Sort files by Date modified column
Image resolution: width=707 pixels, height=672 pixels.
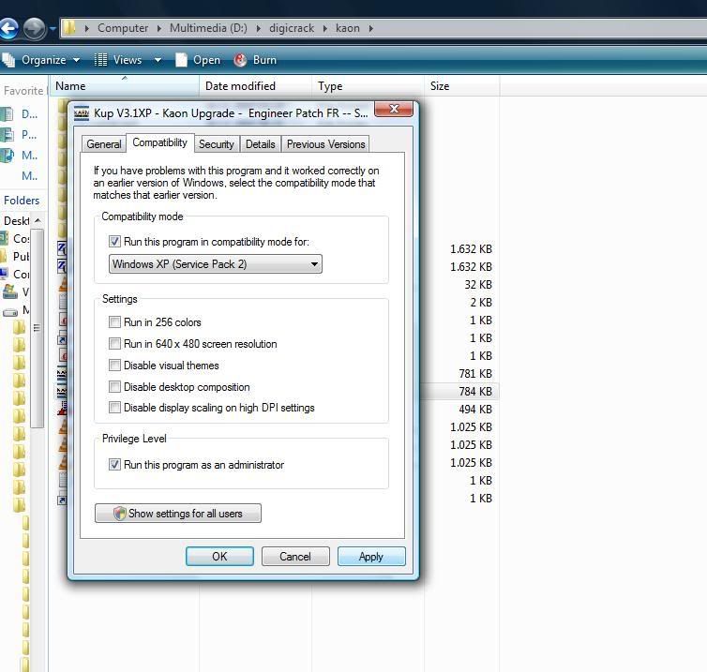(240, 86)
